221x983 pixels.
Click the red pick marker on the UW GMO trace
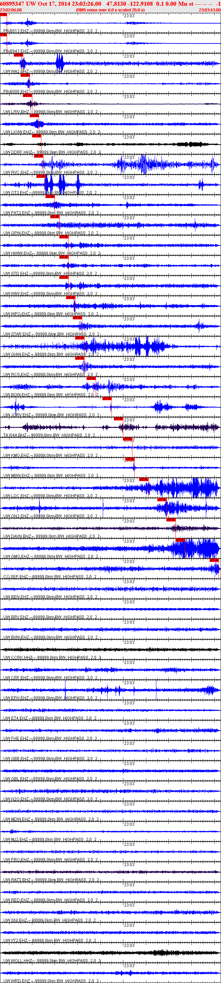[x=180, y=540]
